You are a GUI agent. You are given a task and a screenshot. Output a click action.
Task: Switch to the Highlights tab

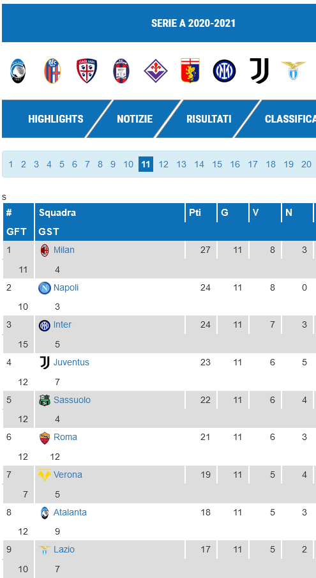coord(56,119)
